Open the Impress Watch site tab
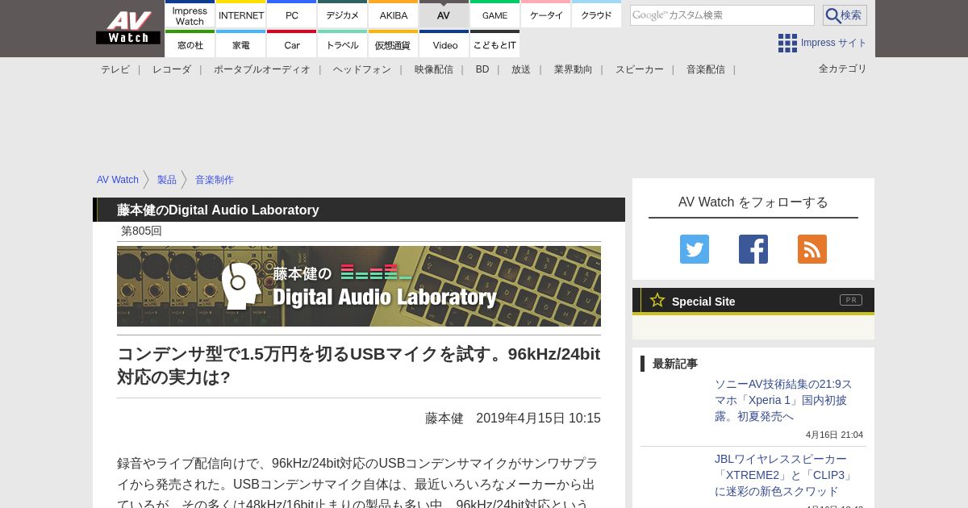Image resolution: width=968 pixels, height=508 pixels. coord(190,15)
